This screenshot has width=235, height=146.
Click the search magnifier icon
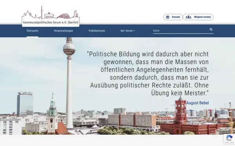211,29
